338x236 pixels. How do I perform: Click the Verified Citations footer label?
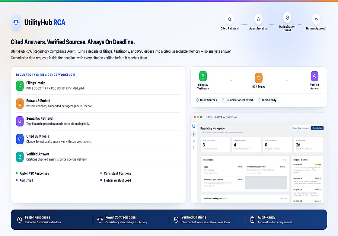[x=194, y=217]
